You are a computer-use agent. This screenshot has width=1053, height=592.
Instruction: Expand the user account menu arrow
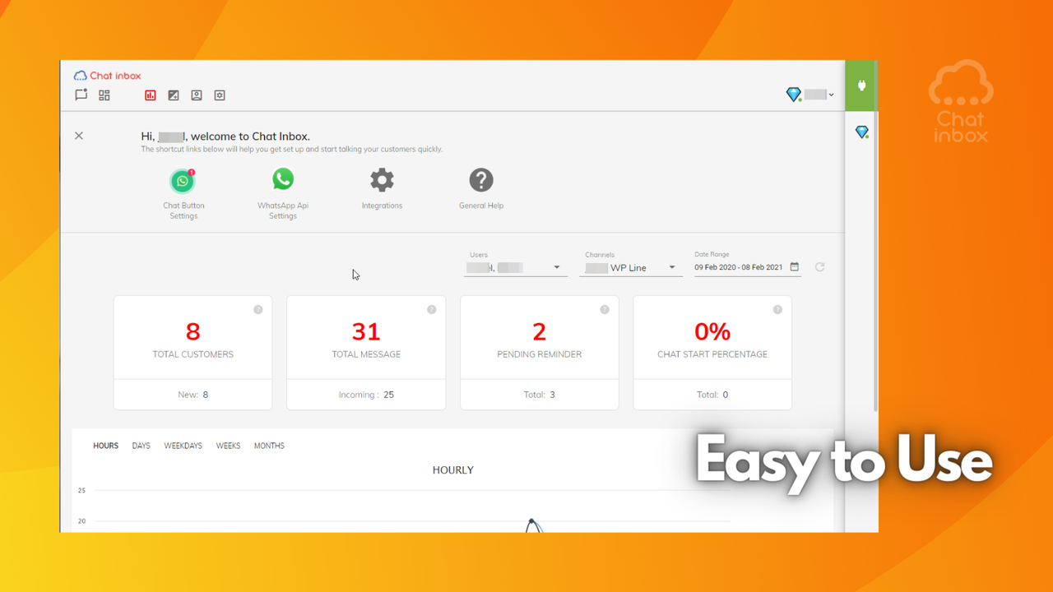tap(831, 95)
